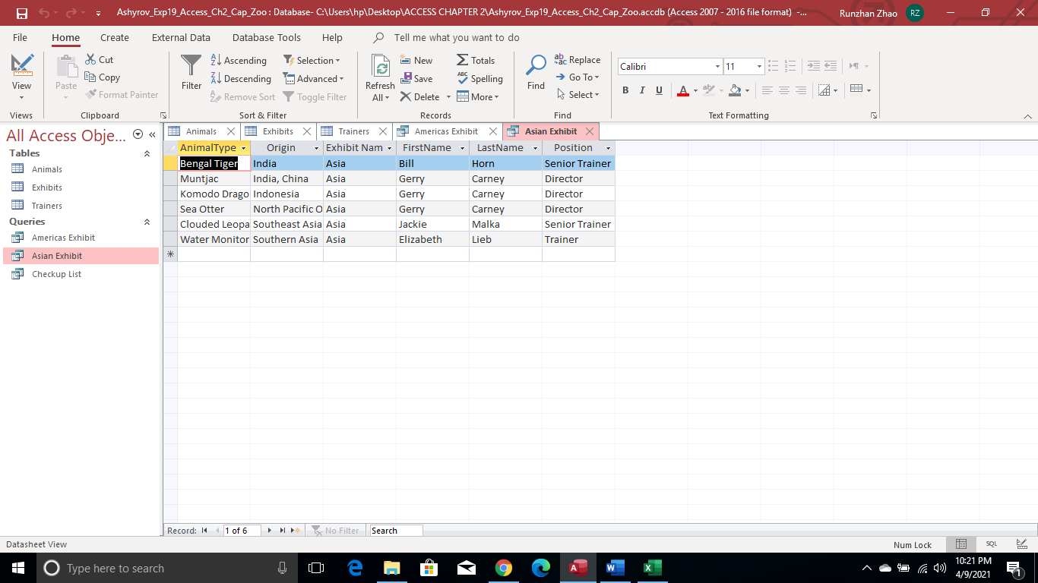Click the Replace command

tap(578, 59)
